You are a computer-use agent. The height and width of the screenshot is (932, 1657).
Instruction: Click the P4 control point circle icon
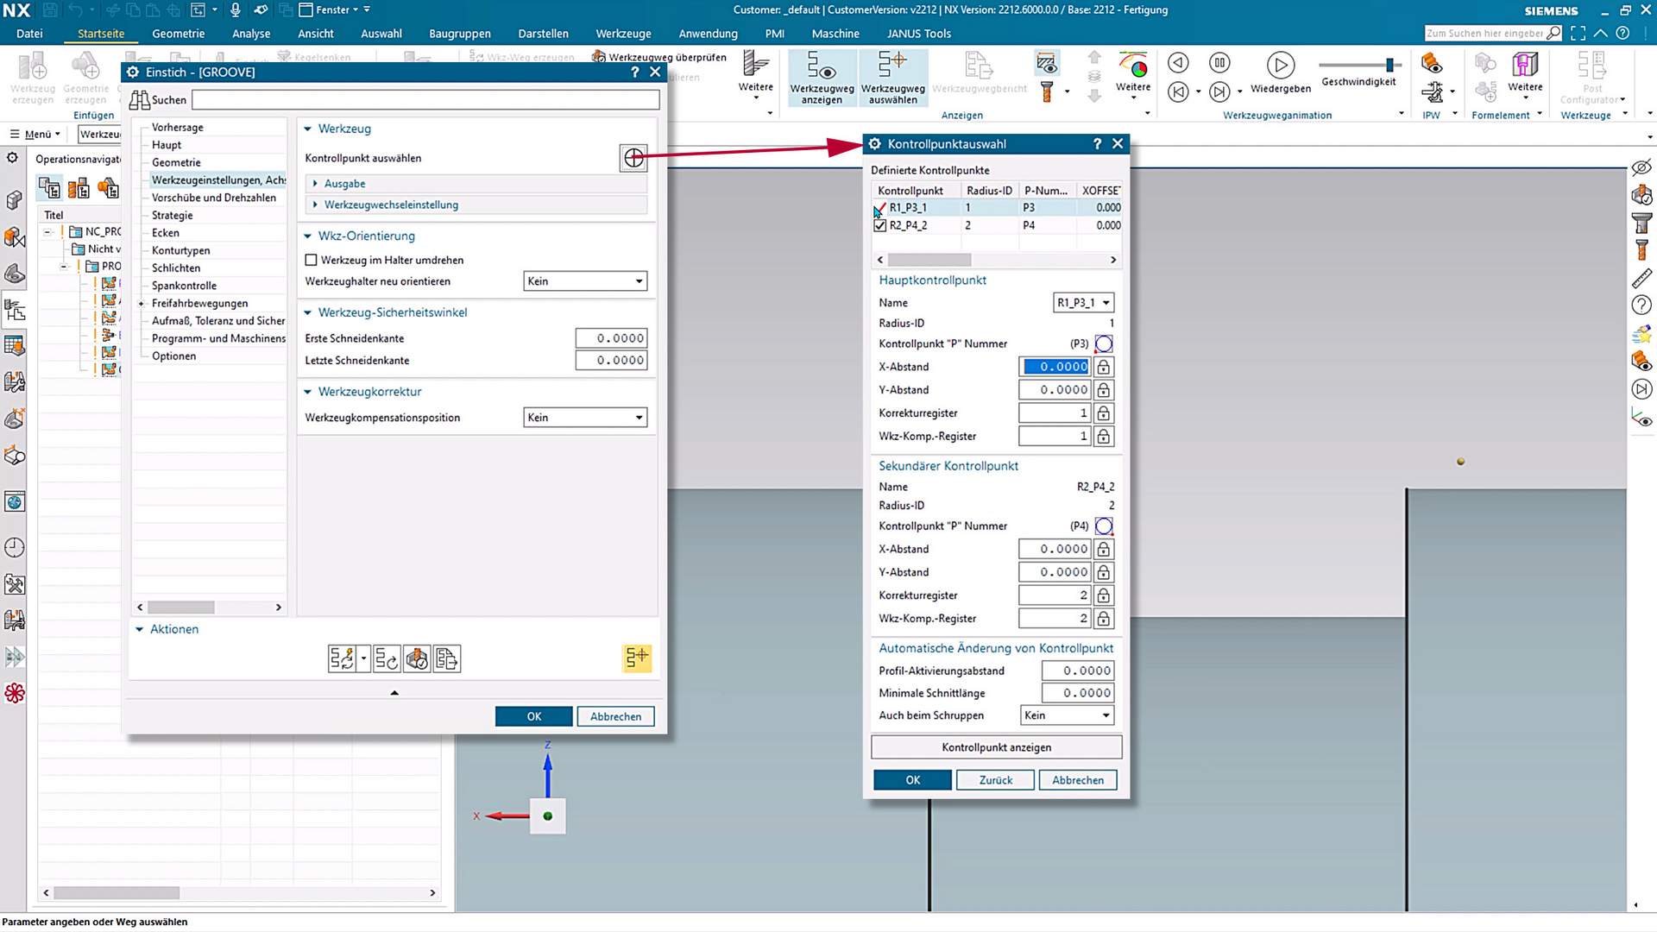coord(1103,526)
